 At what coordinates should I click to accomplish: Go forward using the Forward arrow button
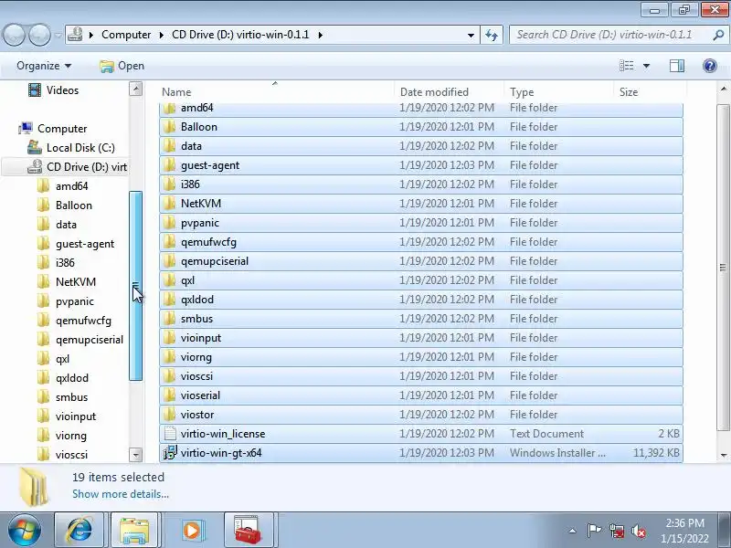[x=39, y=35]
